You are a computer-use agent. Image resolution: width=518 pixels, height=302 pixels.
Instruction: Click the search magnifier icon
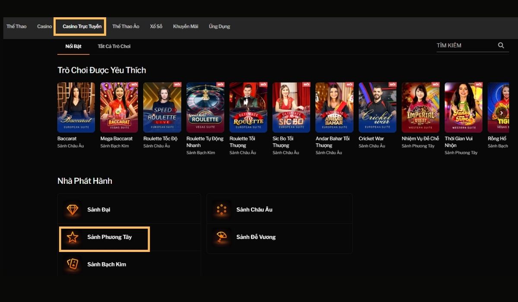[501, 45]
